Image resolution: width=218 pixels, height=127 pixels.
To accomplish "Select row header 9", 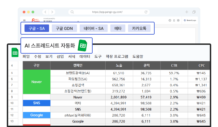I will (13, 97).
